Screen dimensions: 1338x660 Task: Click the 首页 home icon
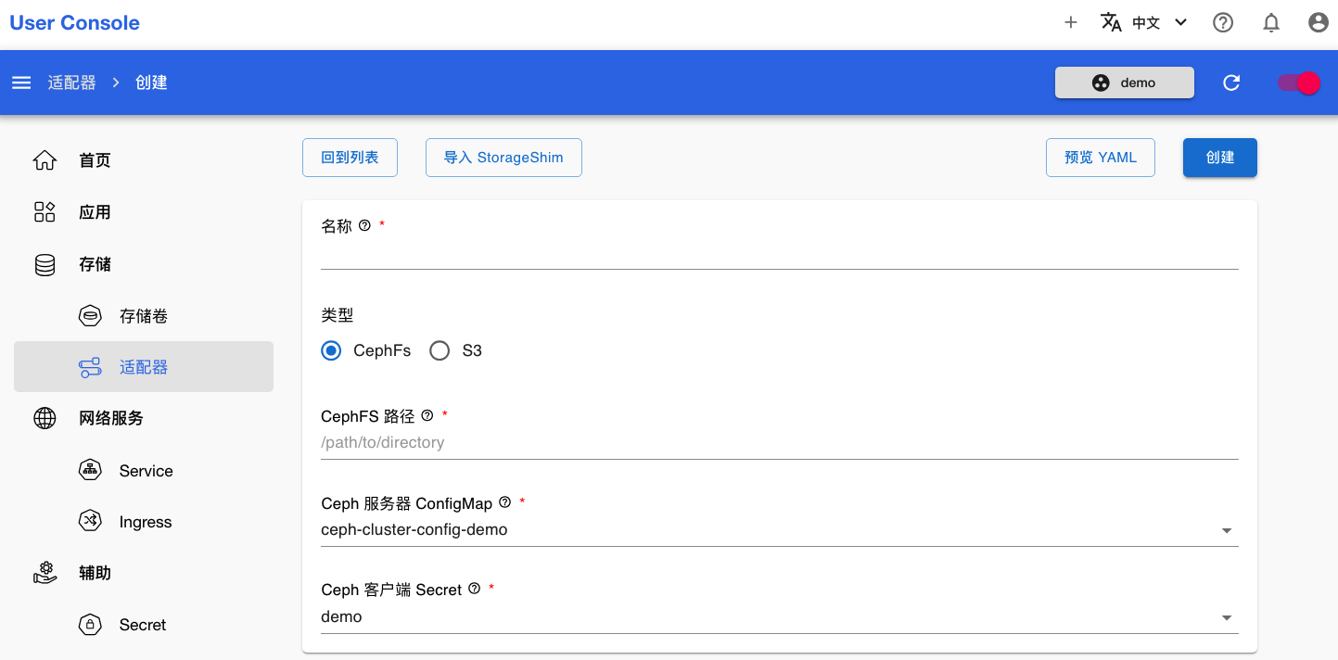click(x=45, y=160)
